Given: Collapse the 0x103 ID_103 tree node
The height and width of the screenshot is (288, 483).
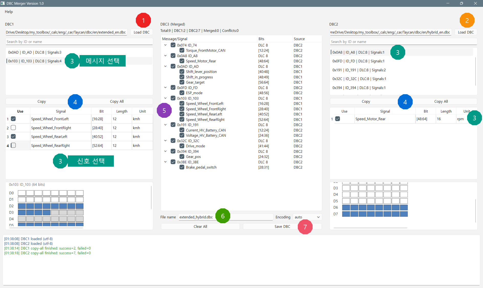Looking at the screenshot, I should (166, 98).
